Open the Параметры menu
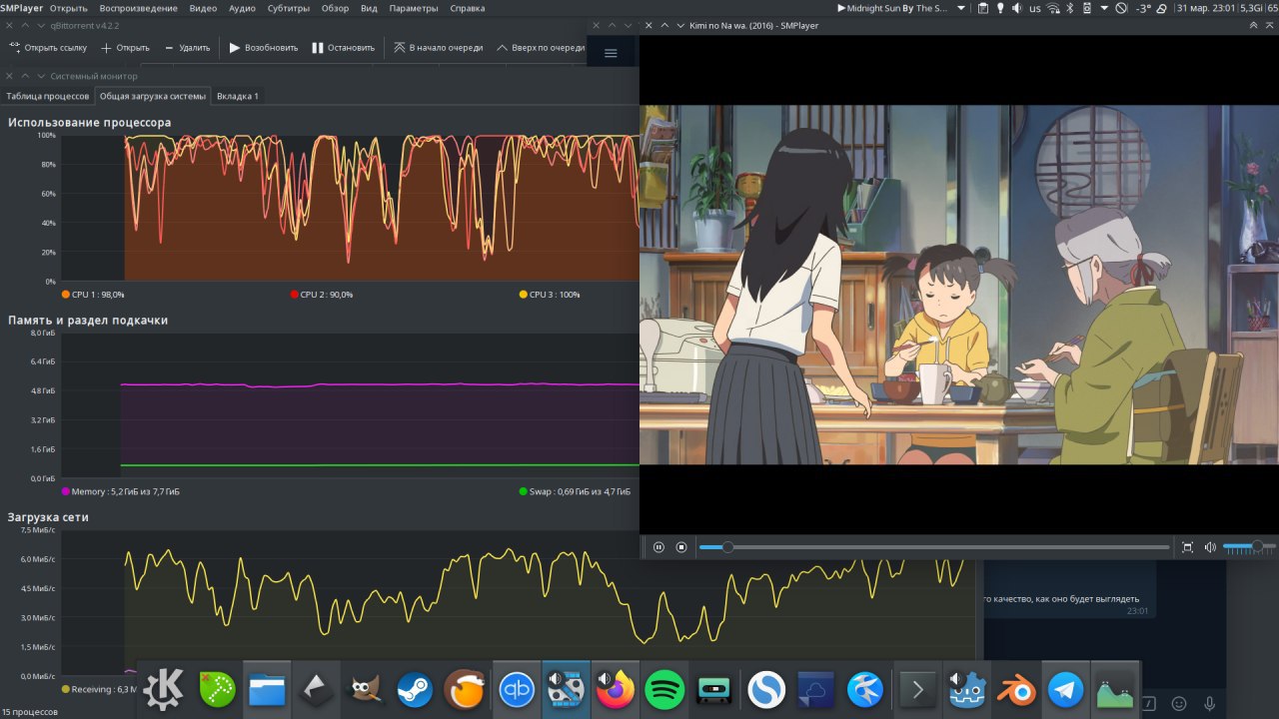This screenshot has height=719, width=1279. click(414, 8)
